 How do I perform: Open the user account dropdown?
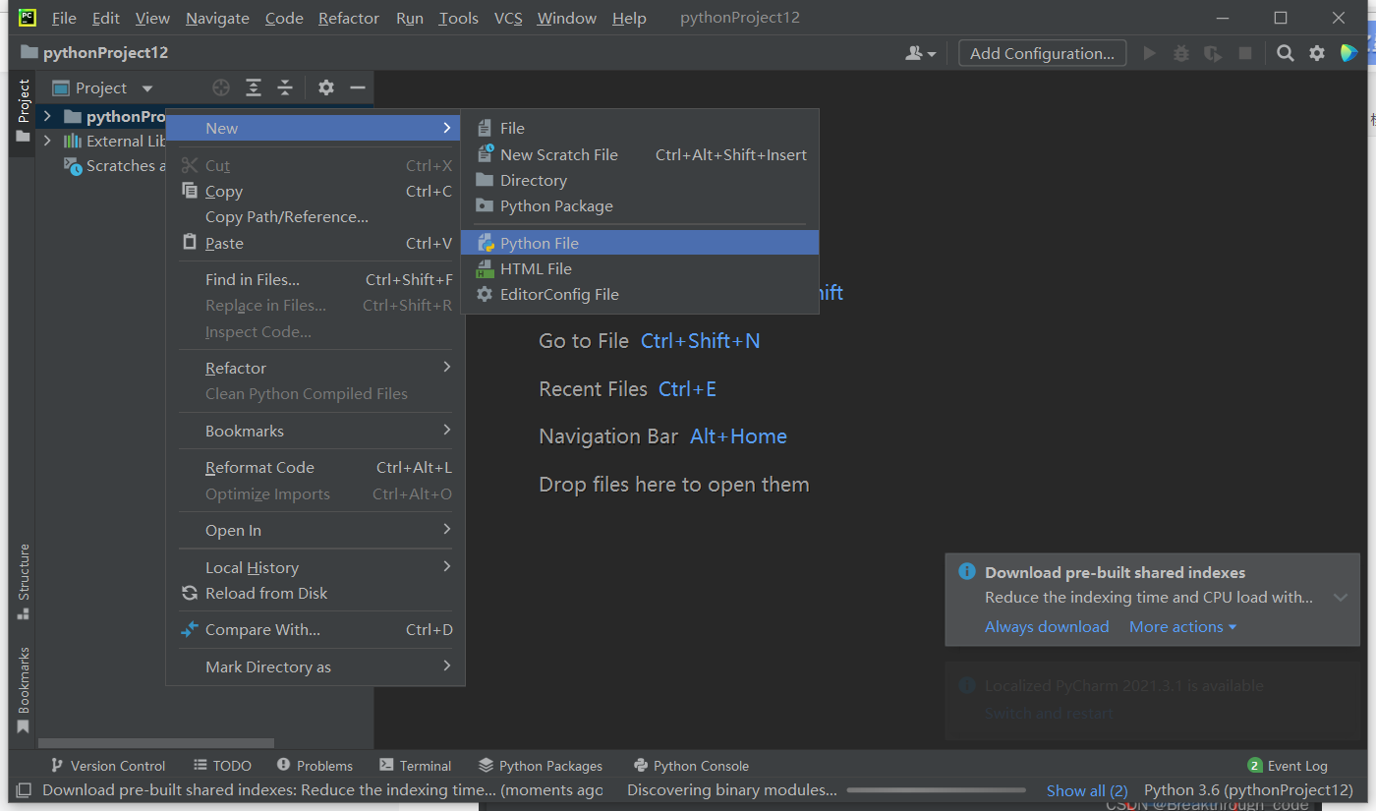click(x=920, y=53)
